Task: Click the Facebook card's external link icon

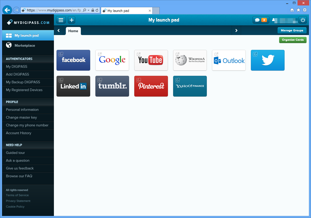Action: [x=61, y=54]
